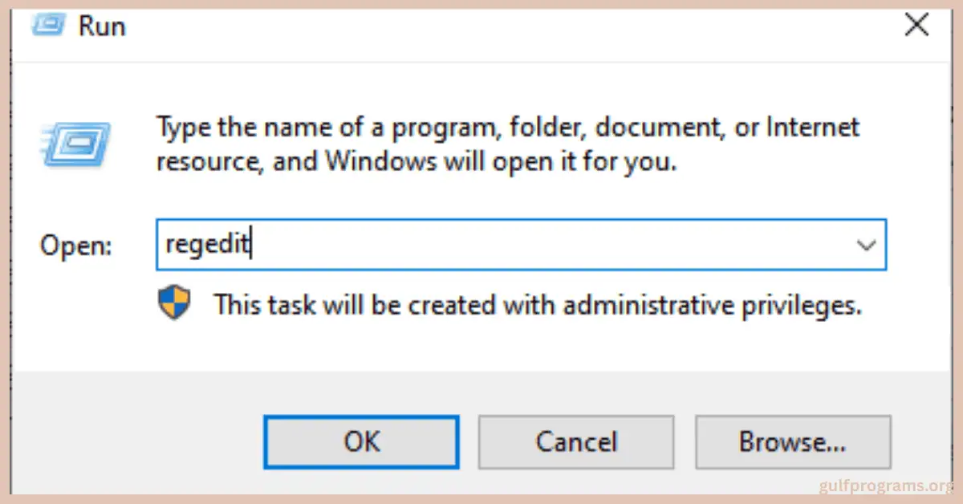Select the shield next to privileges message
This screenshot has width=963, height=504.
pyautogui.click(x=175, y=303)
